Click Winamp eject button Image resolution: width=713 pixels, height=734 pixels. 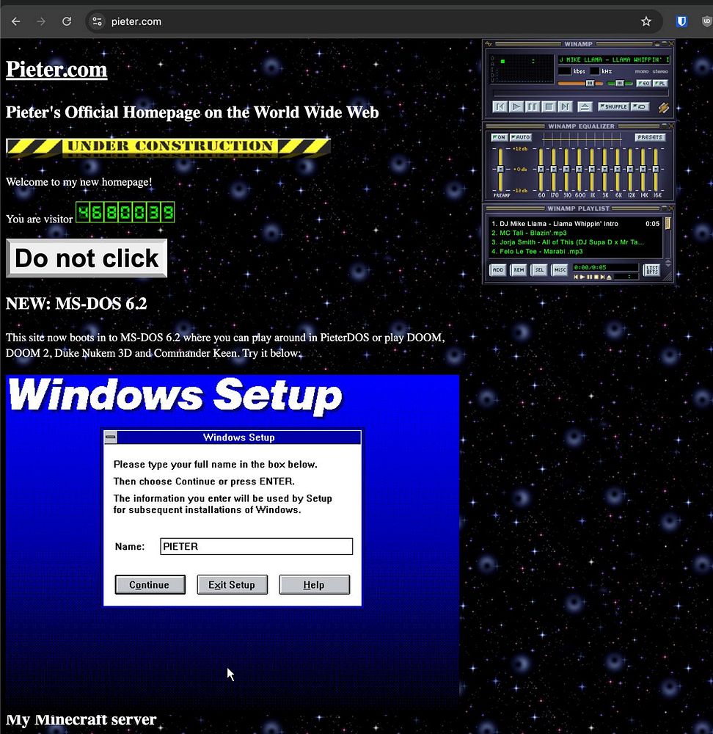point(585,106)
